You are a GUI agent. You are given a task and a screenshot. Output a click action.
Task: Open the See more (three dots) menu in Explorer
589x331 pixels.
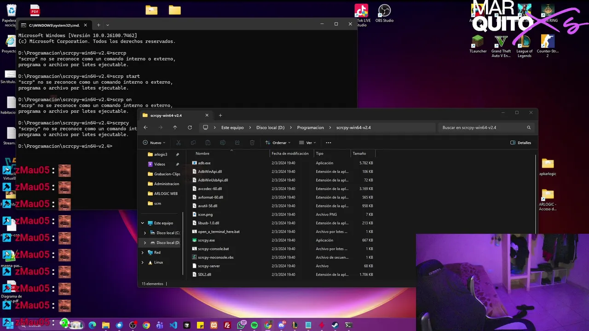point(328,143)
